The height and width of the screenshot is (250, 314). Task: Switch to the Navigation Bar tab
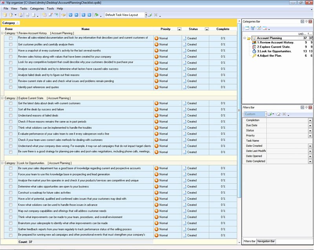coord(266,241)
